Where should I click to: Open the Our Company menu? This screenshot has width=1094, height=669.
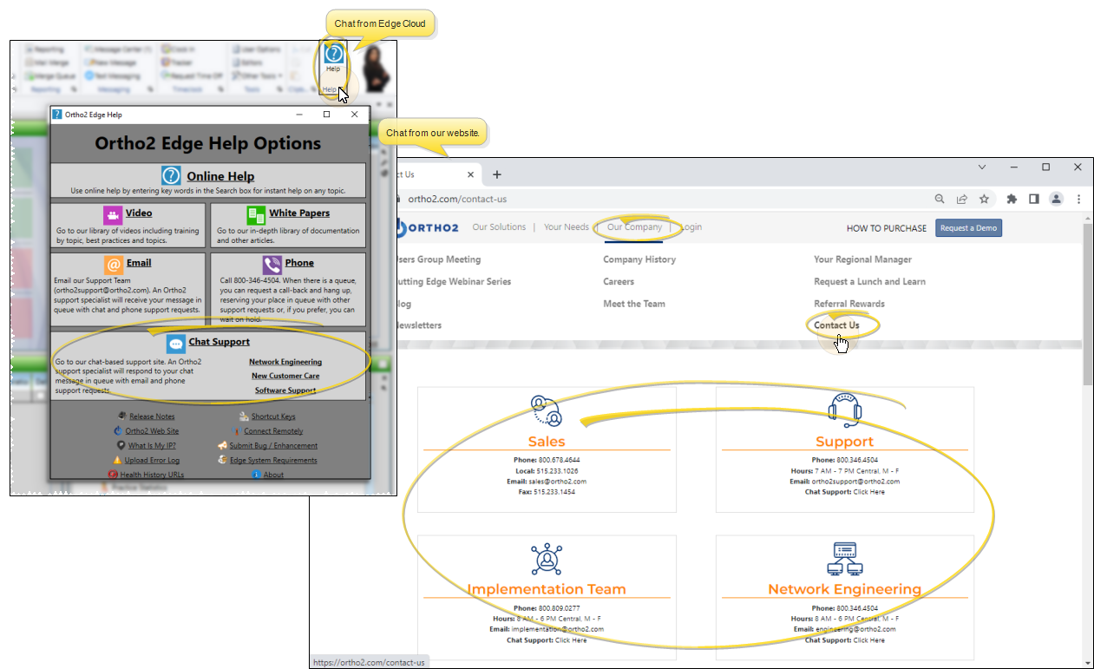tap(634, 227)
